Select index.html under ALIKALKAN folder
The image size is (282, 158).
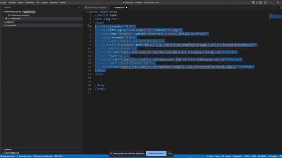click(x=11, y=25)
